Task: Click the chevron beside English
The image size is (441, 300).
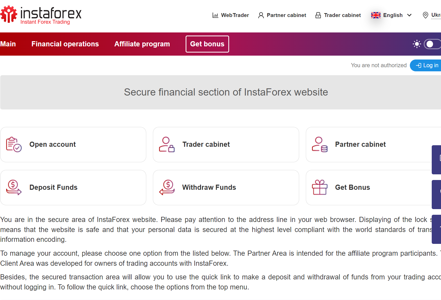Action: (409, 15)
